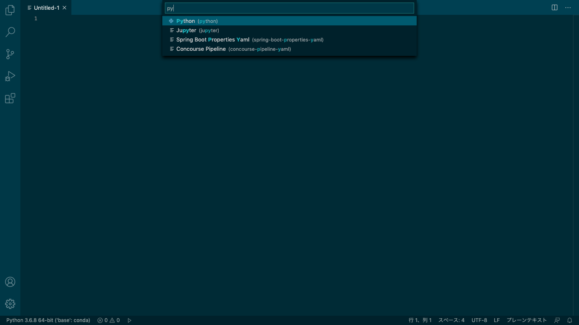Screen dimensions: 579x325
Task: Open the Extensions view
Action: coord(10,98)
